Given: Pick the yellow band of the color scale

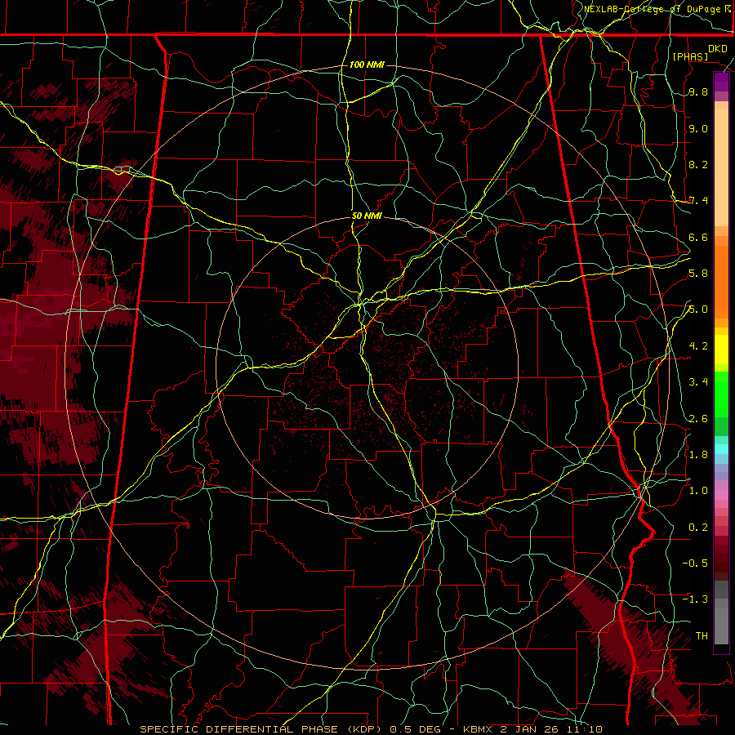Looking at the screenshot, I should (x=721, y=350).
